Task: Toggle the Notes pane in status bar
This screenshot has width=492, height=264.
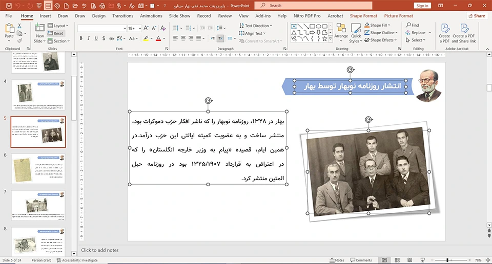Action: pyautogui.click(x=337, y=260)
